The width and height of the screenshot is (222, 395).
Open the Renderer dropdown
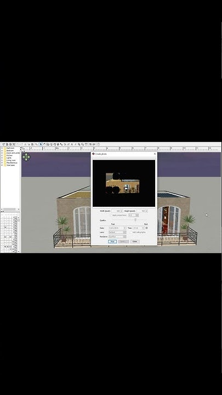pyautogui.click(x=117, y=236)
